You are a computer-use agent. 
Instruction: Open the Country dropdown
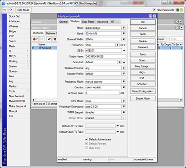124,87
